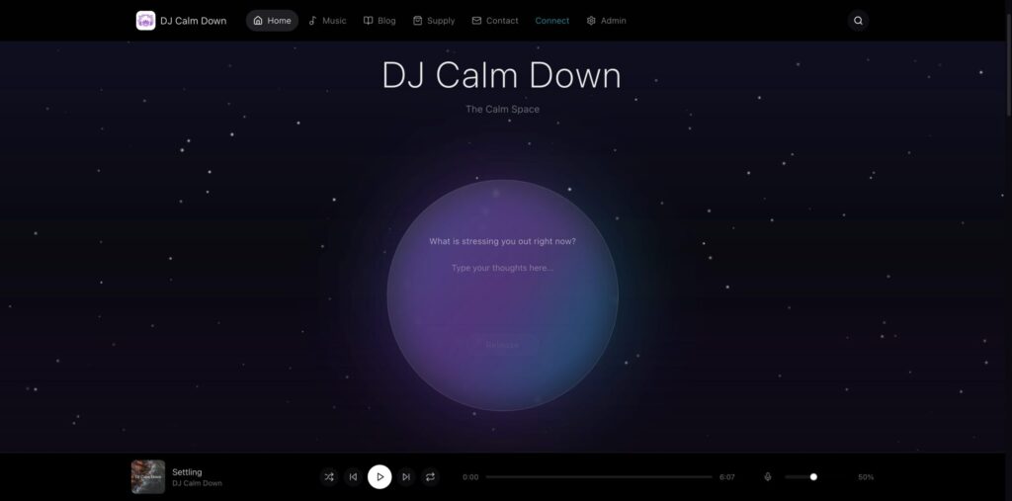Click the 6:07 track duration
Image resolution: width=1012 pixels, height=501 pixels.
pos(727,477)
